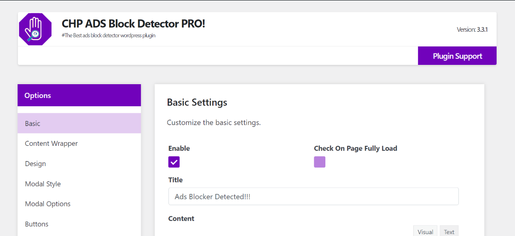The width and height of the screenshot is (515, 236).
Task: Click the Basic Settings heading
Action: [x=197, y=103]
